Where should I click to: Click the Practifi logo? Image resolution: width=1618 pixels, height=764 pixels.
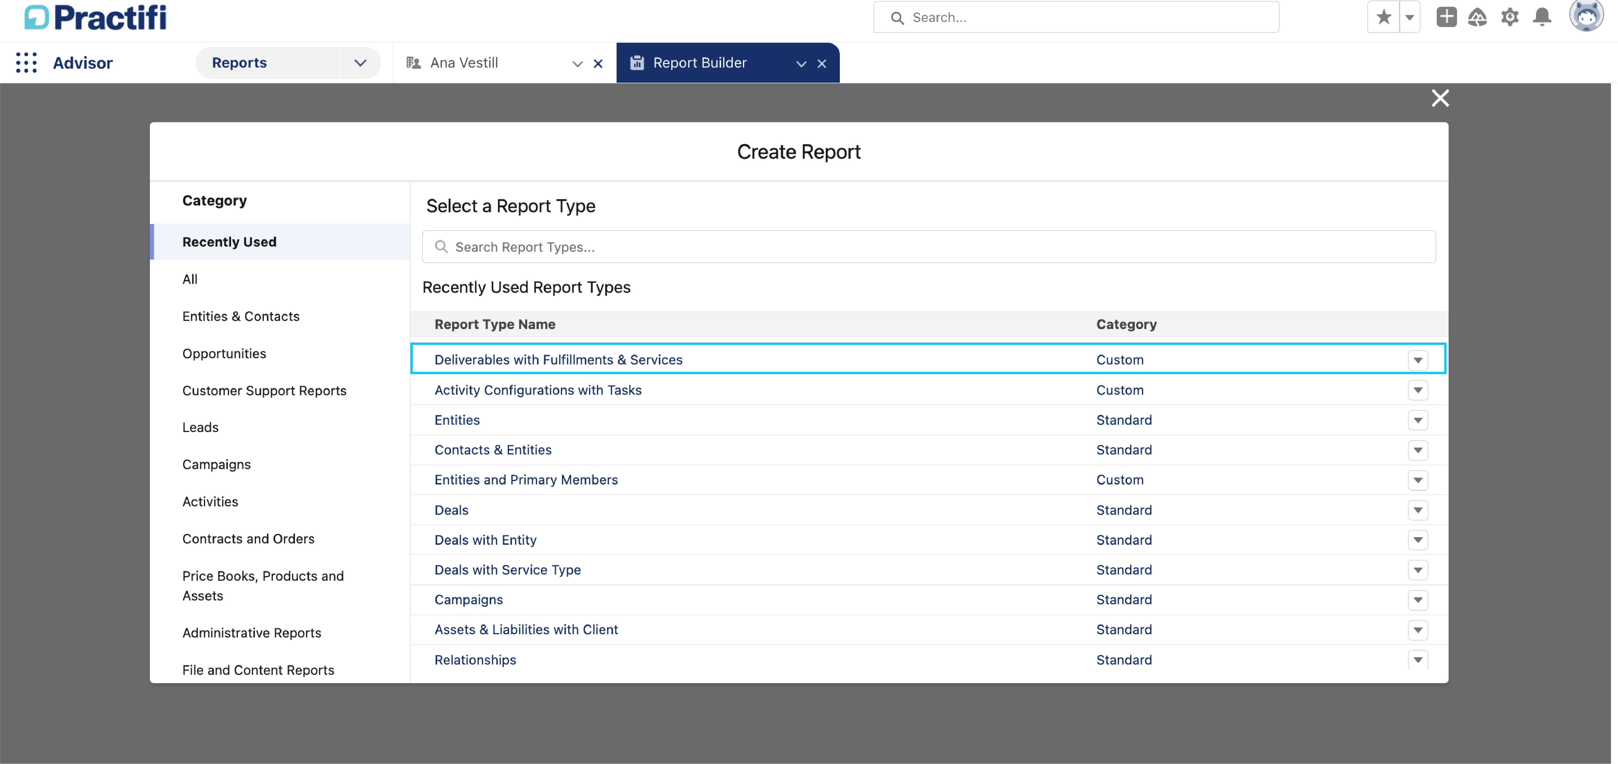point(96,17)
